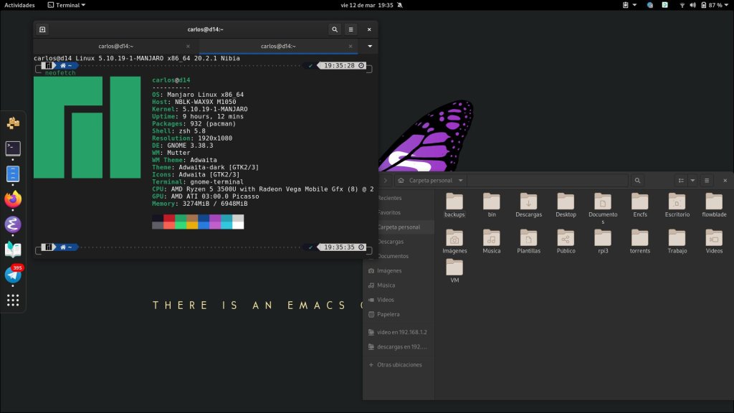Click the terminal search magnifier icon
Screen dimensions: 734x413
click(335, 29)
